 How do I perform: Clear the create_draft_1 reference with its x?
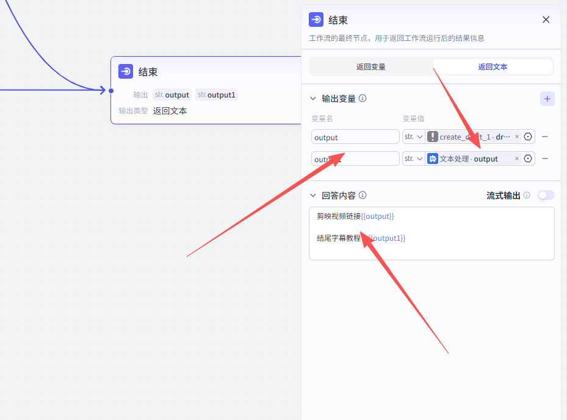(517, 137)
